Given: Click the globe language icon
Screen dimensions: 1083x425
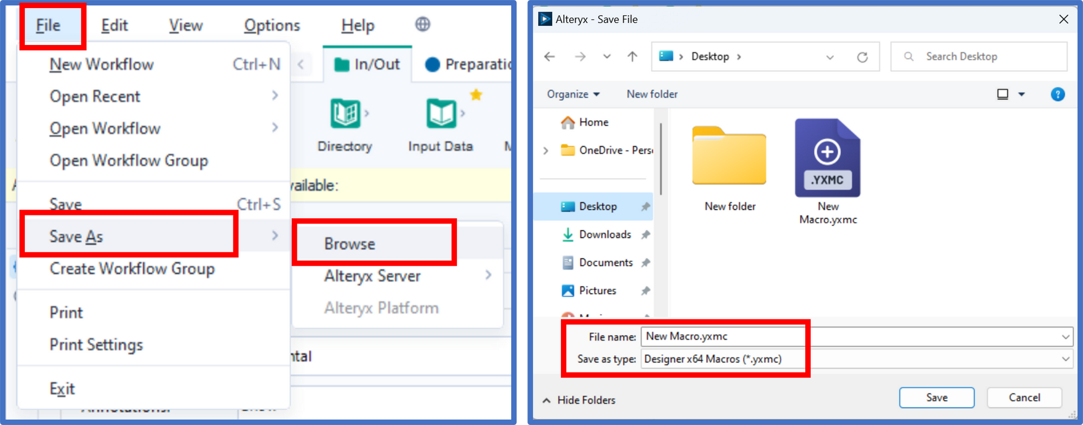Looking at the screenshot, I should coord(423,24).
